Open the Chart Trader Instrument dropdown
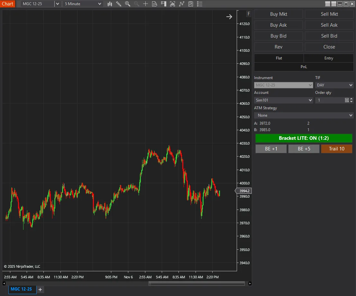The width and height of the screenshot is (356, 296). coord(283,85)
